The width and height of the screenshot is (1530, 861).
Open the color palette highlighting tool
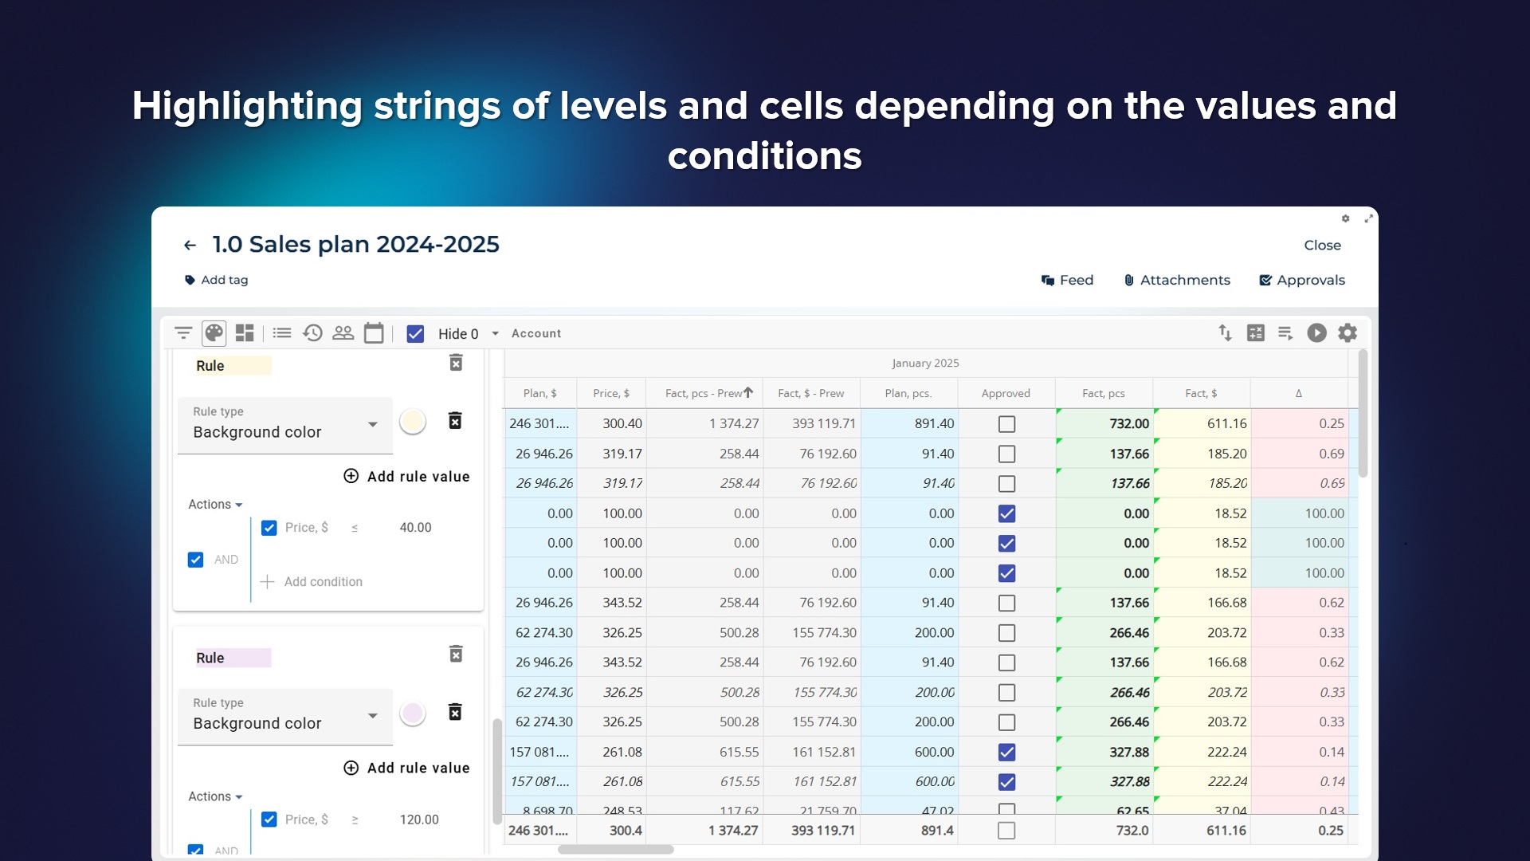click(214, 333)
